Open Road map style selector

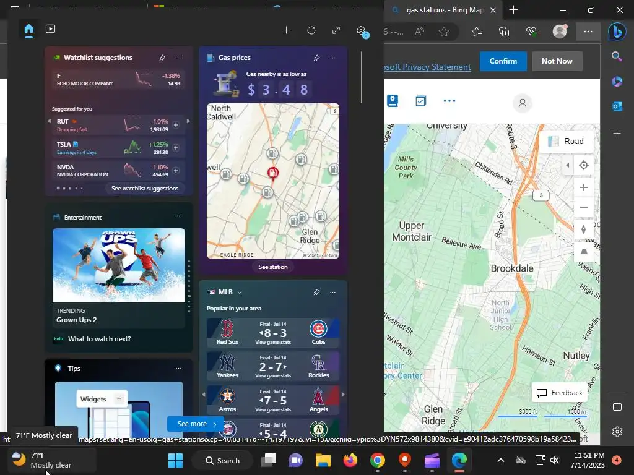(x=566, y=141)
